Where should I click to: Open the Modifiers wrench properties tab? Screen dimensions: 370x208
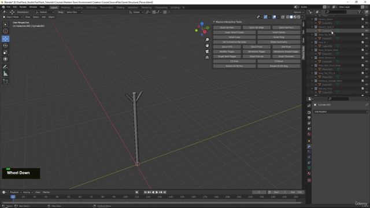click(x=309, y=146)
